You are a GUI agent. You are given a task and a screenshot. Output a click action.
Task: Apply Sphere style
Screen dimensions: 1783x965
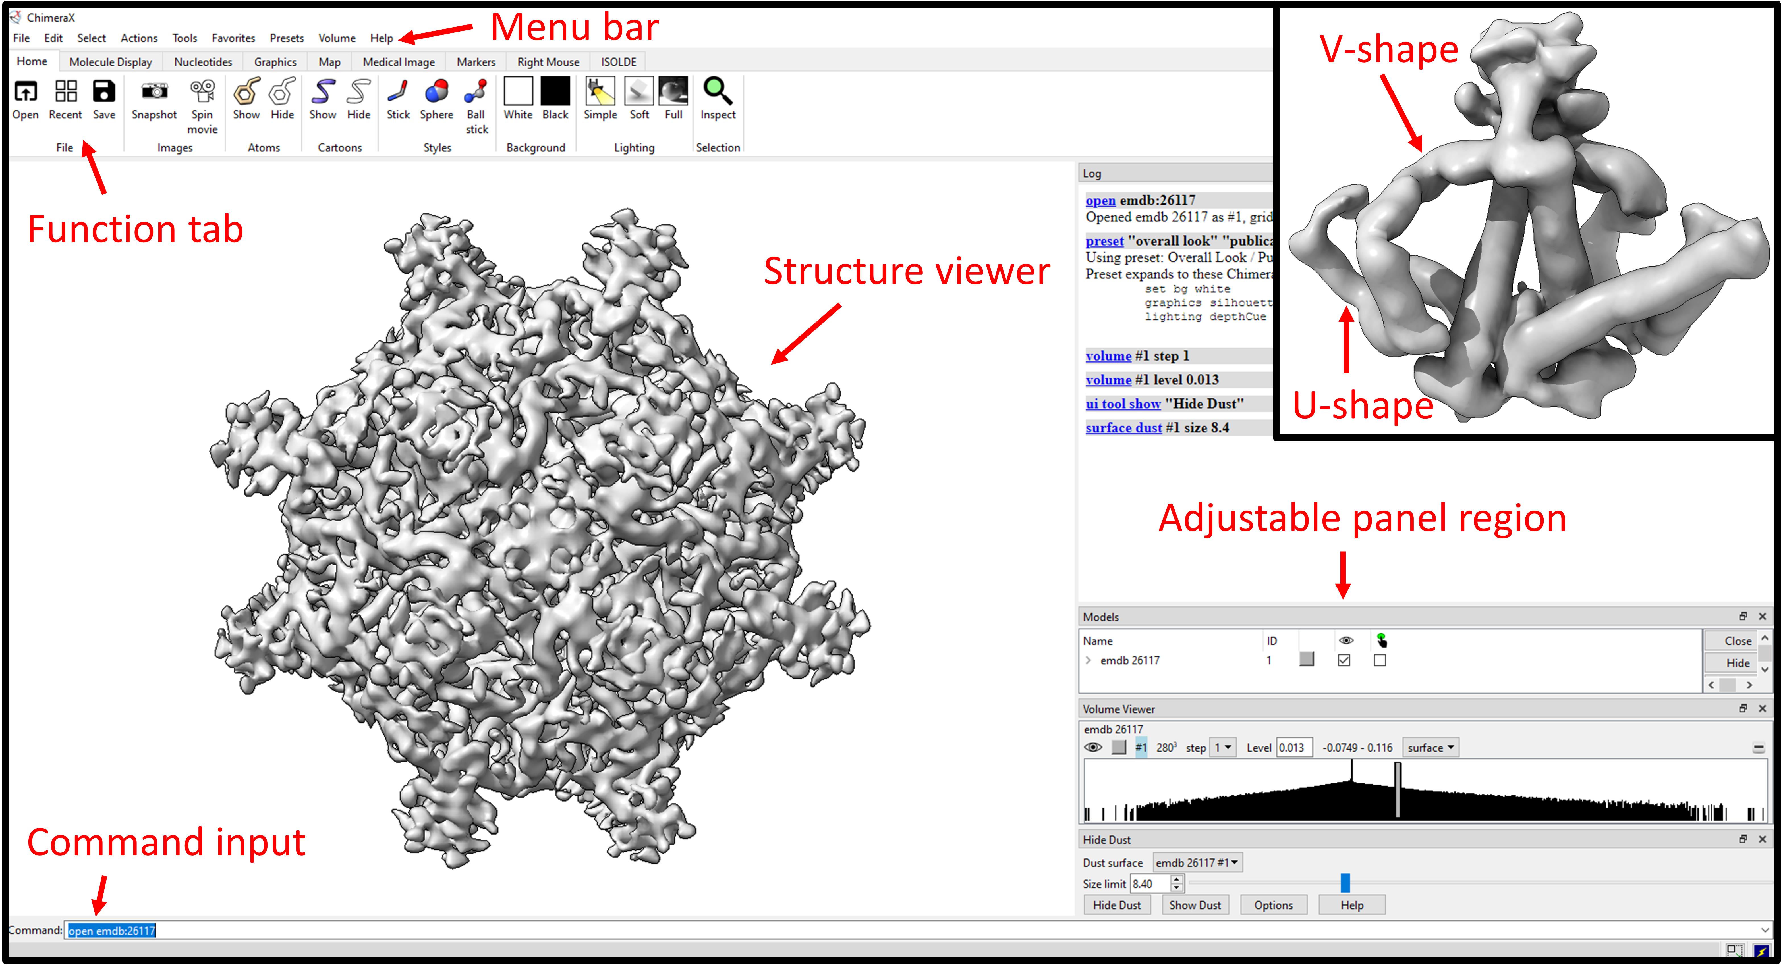[x=437, y=91]
